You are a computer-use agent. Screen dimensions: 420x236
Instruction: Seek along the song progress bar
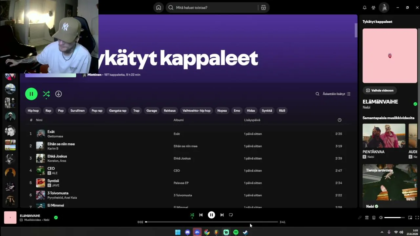pyautogui.click(x=211, y=222)
